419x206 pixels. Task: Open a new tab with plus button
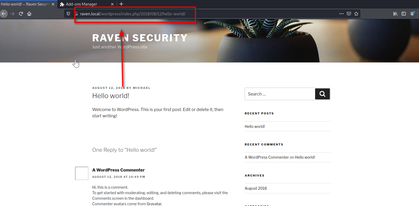pyautogui.click(x=121, y=4)
